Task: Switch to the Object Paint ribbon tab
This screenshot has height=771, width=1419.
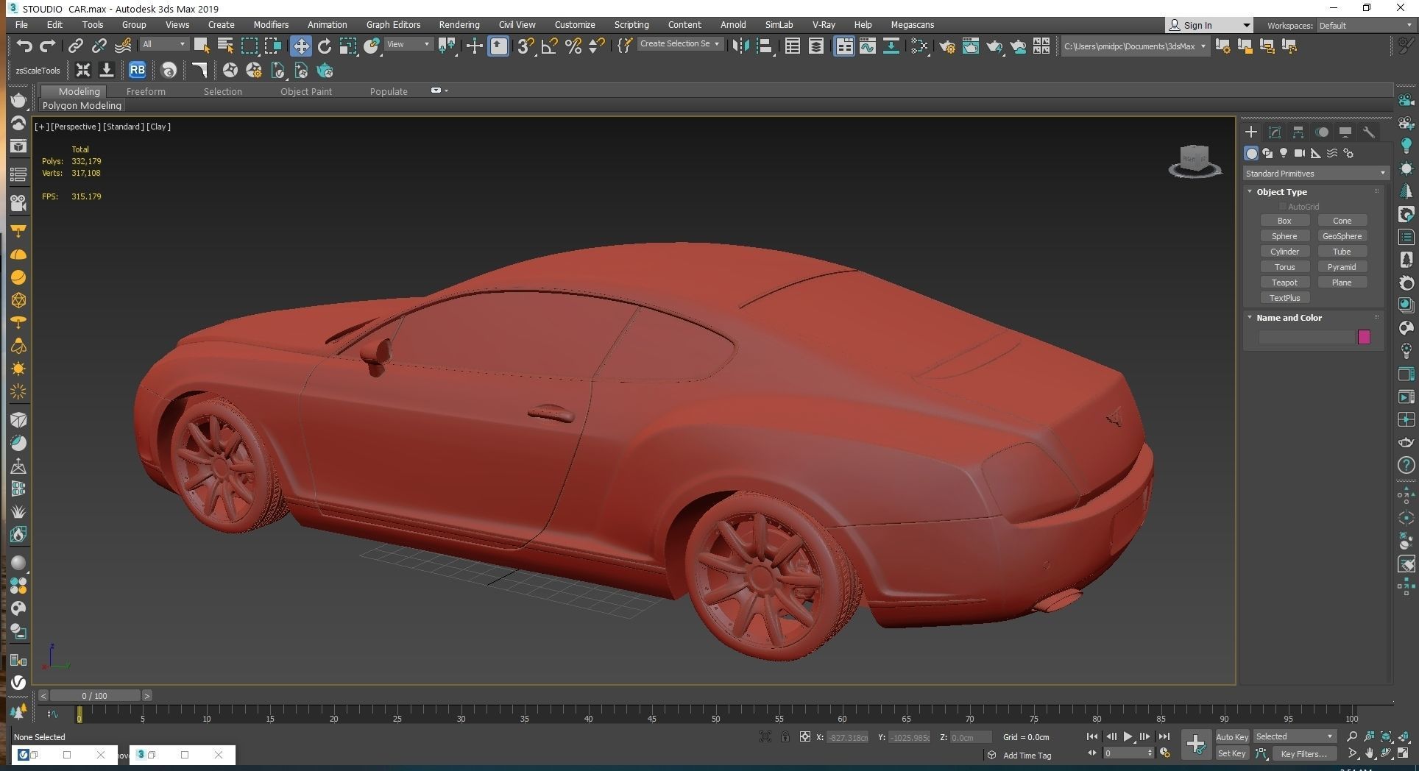Action: pos(306,91)
